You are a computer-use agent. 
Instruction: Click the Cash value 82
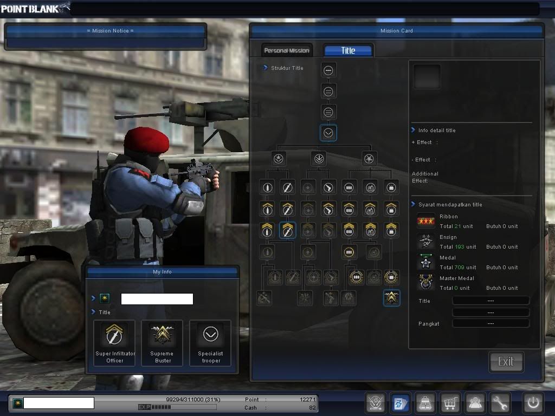coord(312,407)
